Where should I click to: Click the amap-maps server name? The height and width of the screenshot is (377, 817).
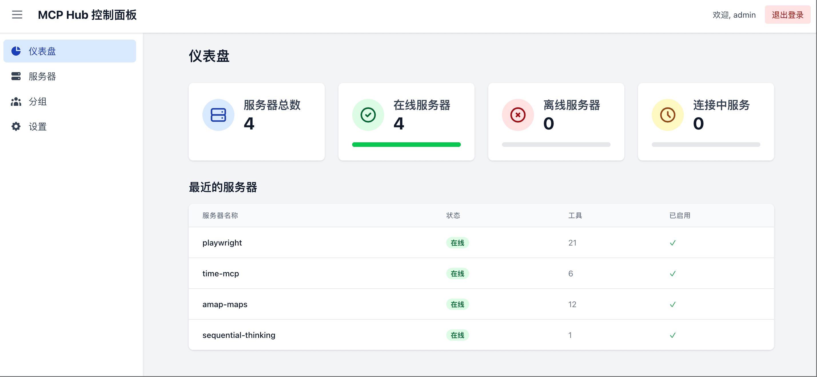tap(225, 304)
